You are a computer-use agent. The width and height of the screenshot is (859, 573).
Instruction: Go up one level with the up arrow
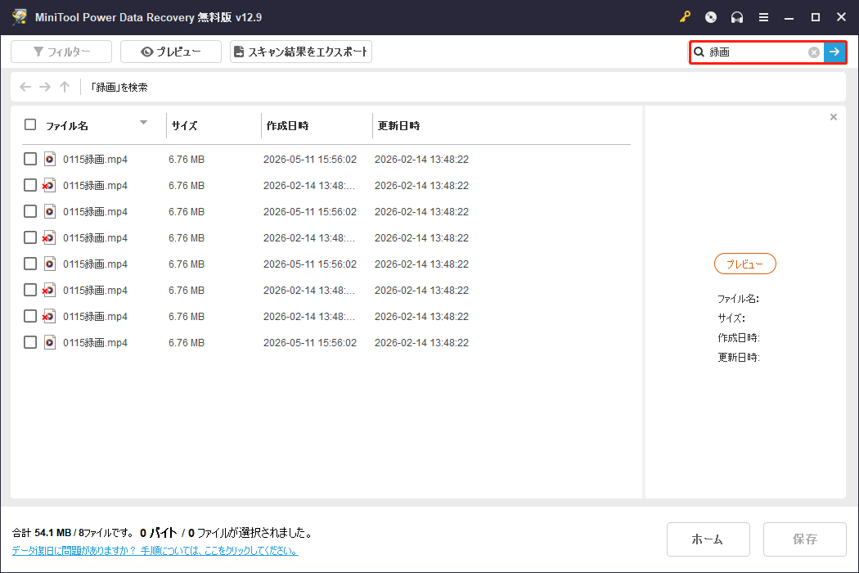pyautogui.click(x=65, y=87)
